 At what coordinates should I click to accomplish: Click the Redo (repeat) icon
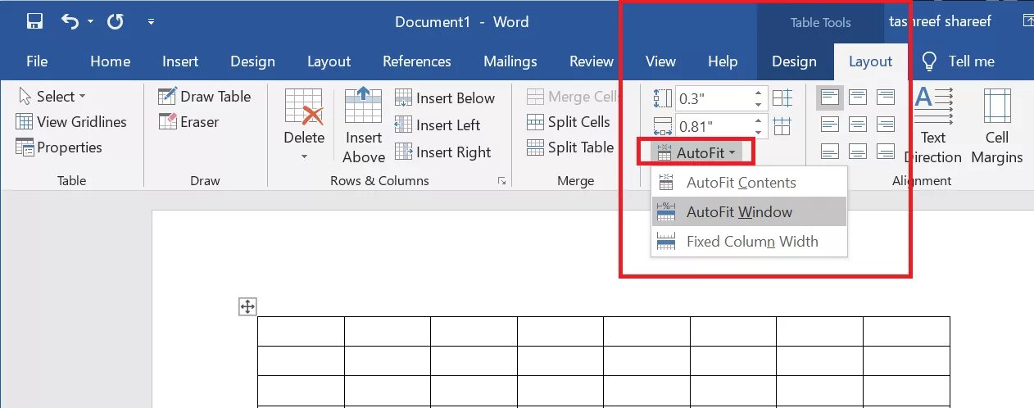tap(116, 22)
